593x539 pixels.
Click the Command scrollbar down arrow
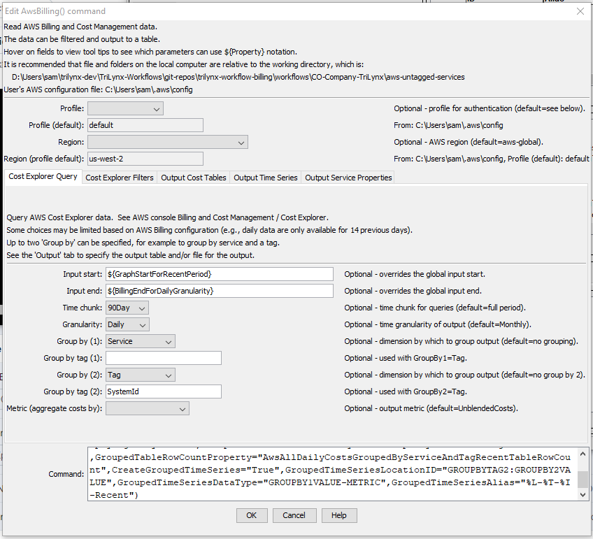pyautogui.click(x=583, y=495)
